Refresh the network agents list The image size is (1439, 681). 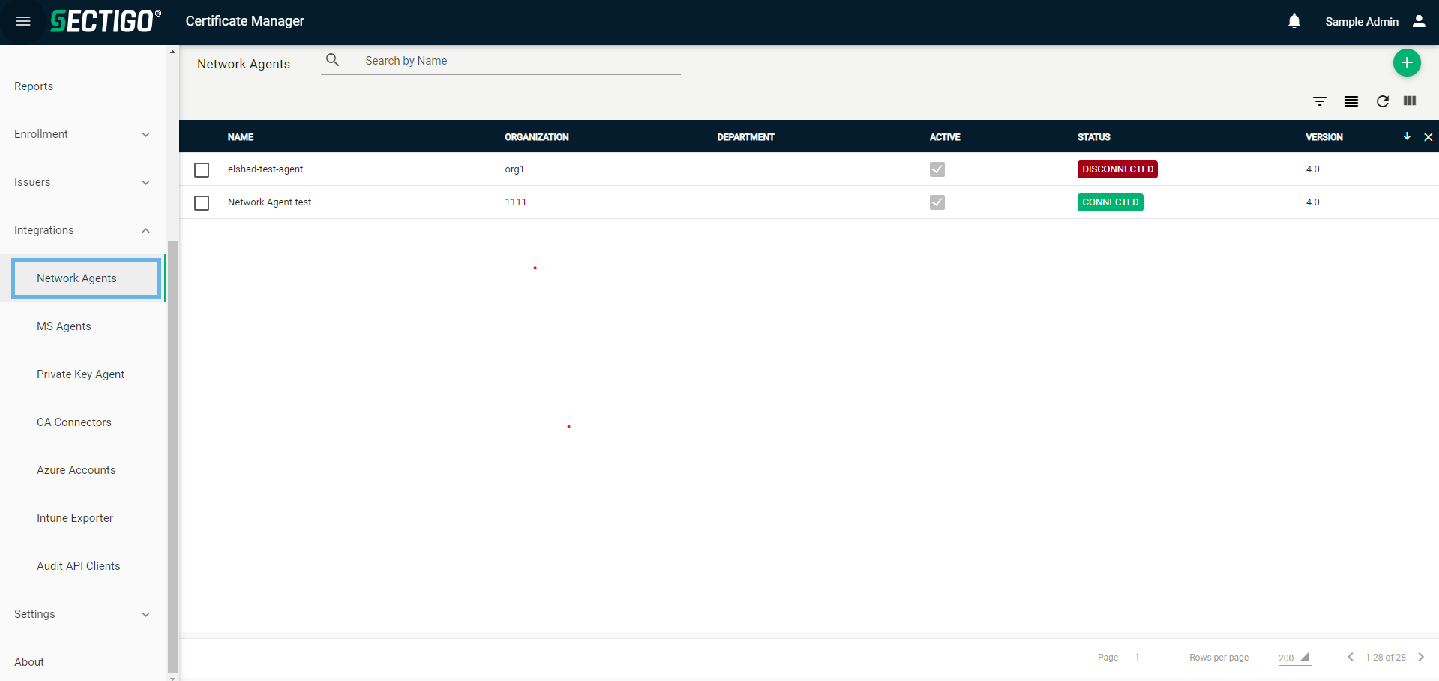(x=1383, y=101)
